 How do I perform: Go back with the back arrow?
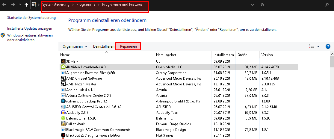click(4, 4)
